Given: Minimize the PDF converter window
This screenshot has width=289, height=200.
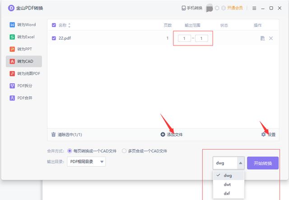Looking at the screenshot, I should click(263, 8).
